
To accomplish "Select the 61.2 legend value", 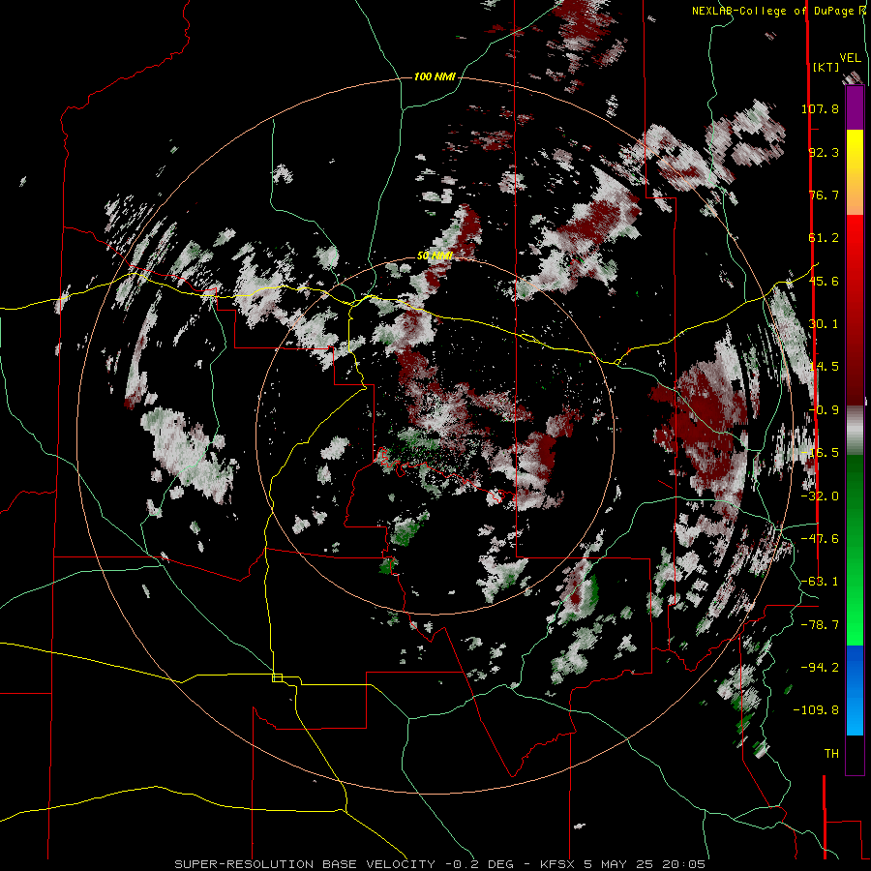I will 824,238.
